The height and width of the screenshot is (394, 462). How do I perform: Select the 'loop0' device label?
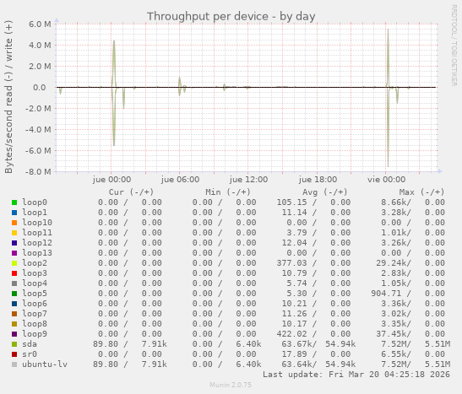coord(35,202)
